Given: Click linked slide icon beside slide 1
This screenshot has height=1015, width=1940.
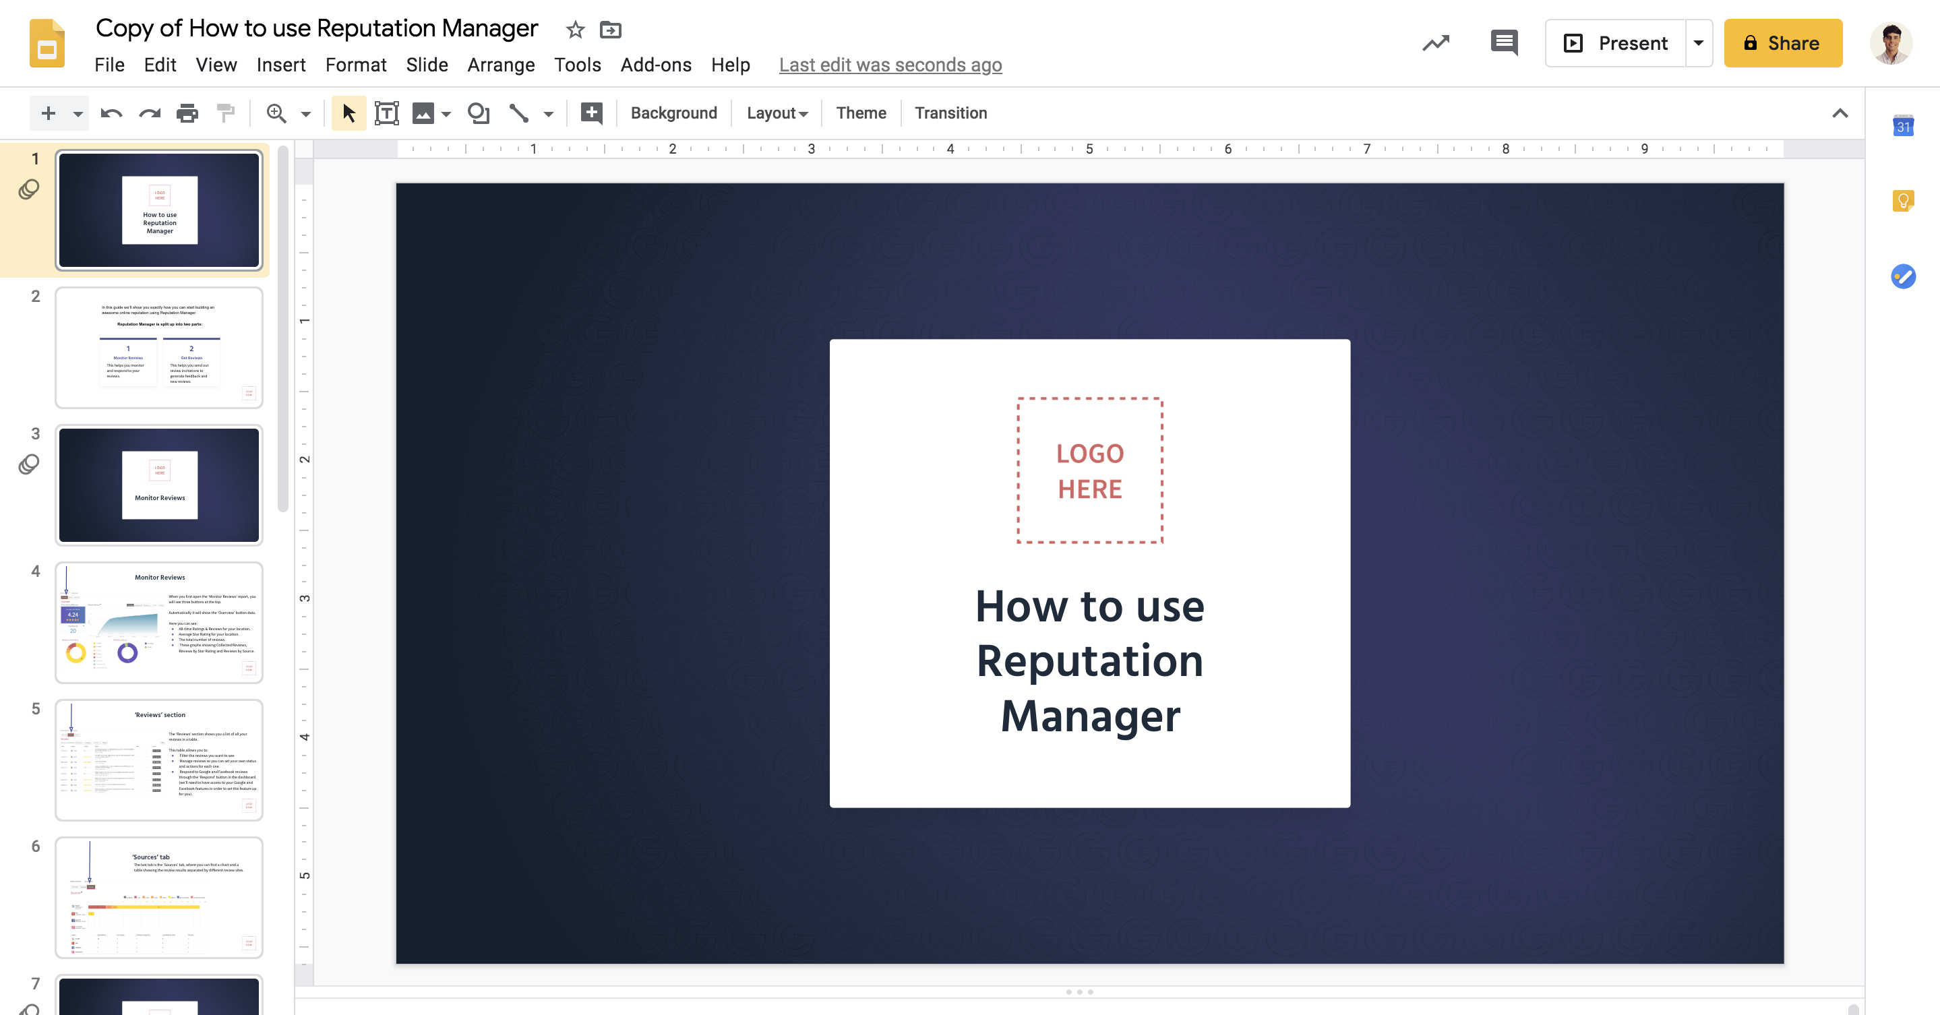Looking at the screenshot, I should [28, 189].
